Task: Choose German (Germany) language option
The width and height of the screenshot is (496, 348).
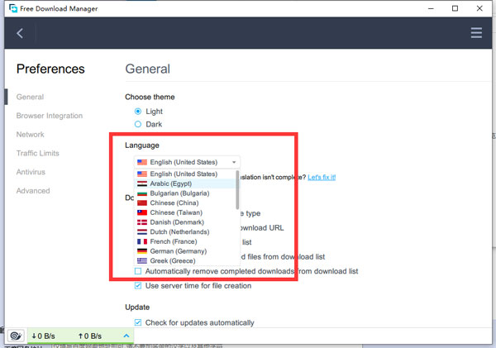Action: click(185, 251)
